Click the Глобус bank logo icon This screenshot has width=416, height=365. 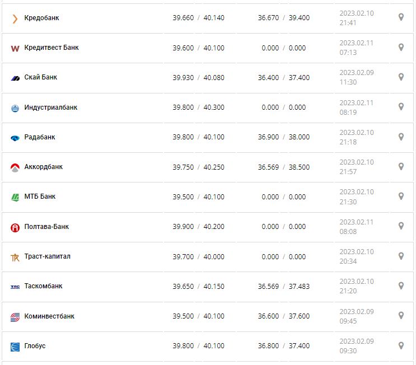15,347
